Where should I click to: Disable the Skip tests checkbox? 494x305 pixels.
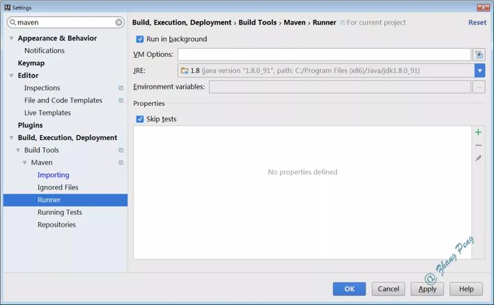click(x=140, y=119)
